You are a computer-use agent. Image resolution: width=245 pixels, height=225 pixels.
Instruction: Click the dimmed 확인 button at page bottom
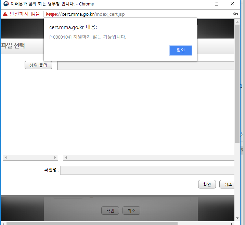coord(110,211)
